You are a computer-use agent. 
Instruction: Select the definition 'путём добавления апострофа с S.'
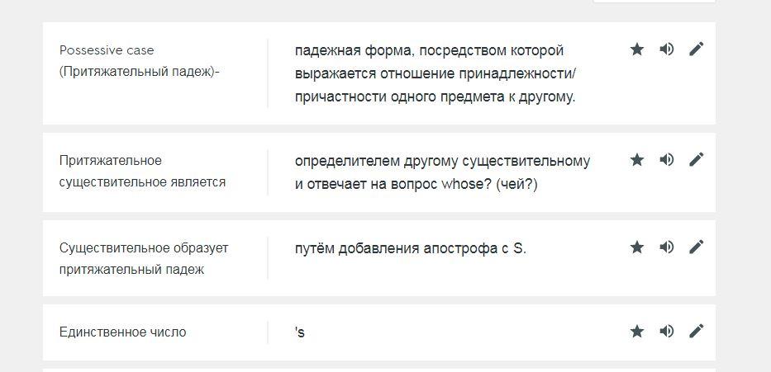click(x=411, y=249)
